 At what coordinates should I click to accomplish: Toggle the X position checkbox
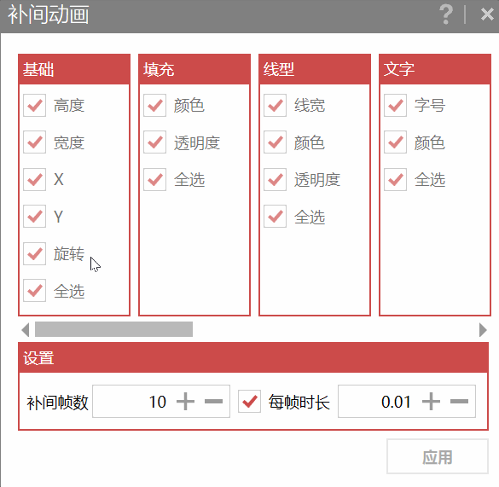tap(35, 179)
